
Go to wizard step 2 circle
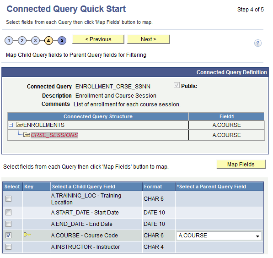coord(22,41)
